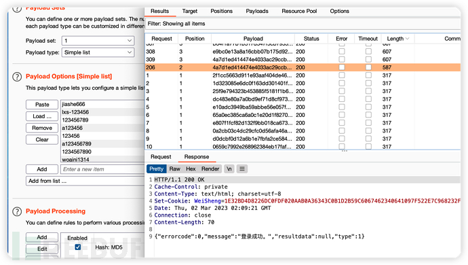Image resolution: width=468 pixels, height=265 pixels.
Task: Switch to the Positions tab
Action: [x=222, y=11]
